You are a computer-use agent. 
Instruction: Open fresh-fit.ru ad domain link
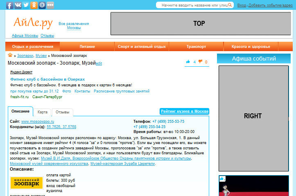click(x=19, y=97)
